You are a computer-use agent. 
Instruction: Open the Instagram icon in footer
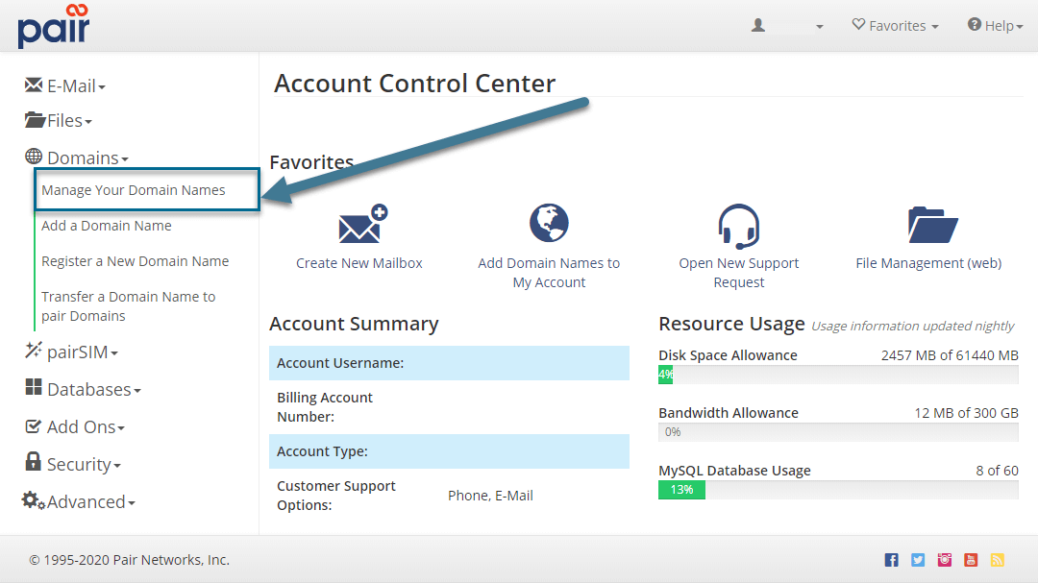coord(945,560)
